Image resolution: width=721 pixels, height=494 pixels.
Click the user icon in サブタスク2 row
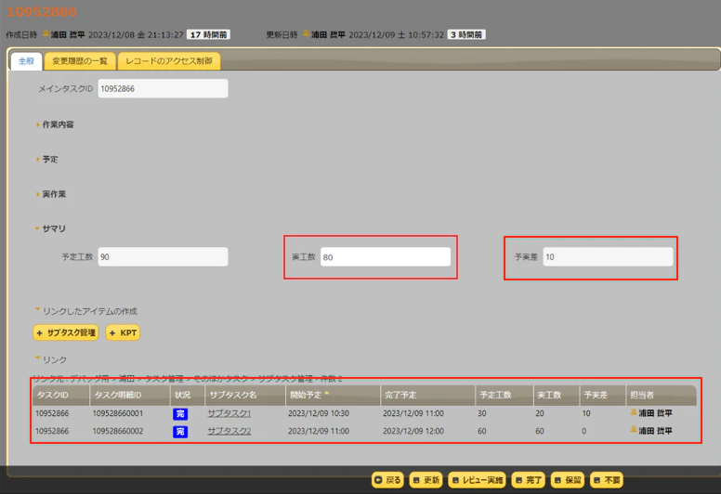tap(633, 430)
